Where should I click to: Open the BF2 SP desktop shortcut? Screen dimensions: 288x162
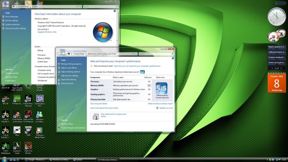pos(5,100)
